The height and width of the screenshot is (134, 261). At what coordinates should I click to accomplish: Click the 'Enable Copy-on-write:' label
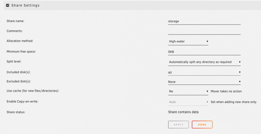coord(22,102)
